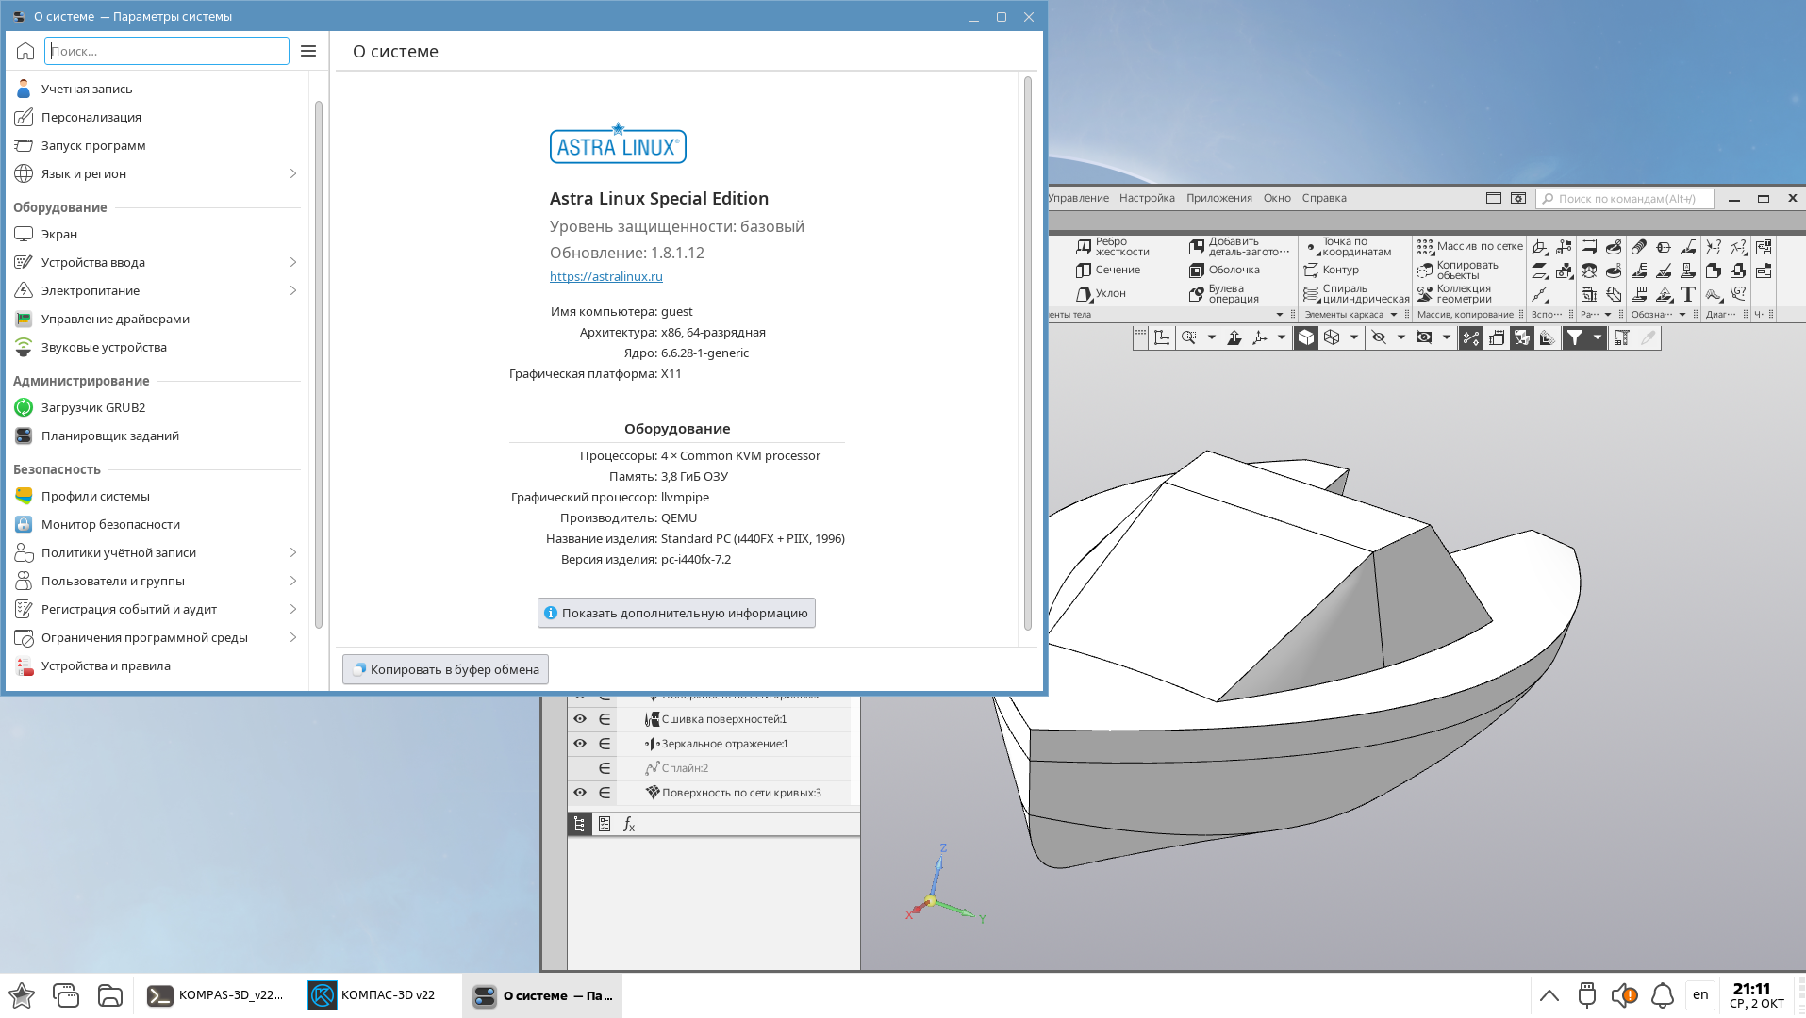This screenshot has height=1018, width=1806.
Task: Choose the Булева операция tool
Action: (x=1224, y=294)
